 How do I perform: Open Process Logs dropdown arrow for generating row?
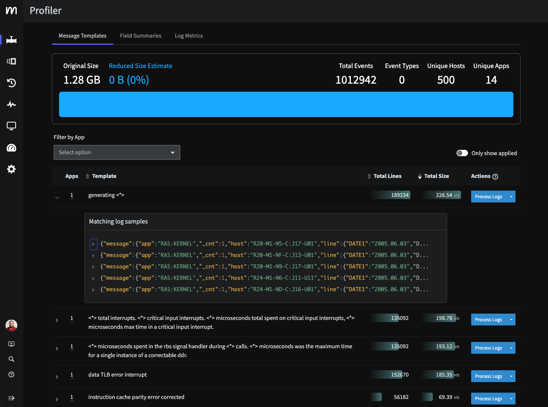(x=511, y=197)
